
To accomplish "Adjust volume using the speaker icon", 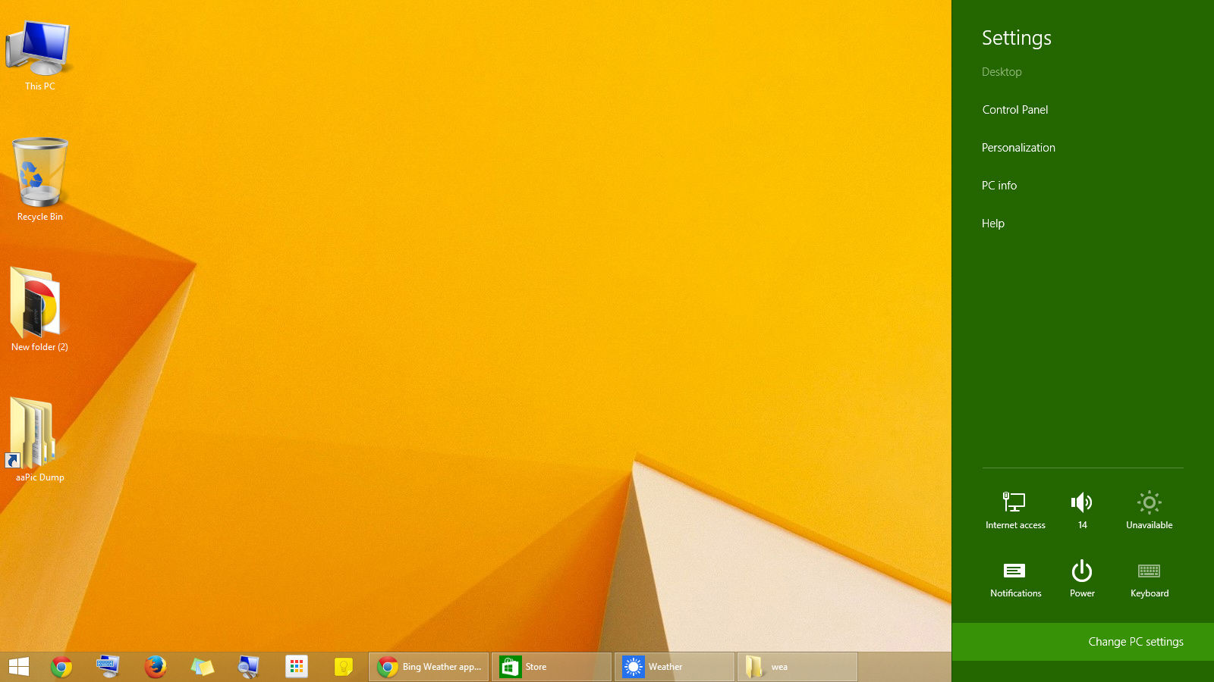I will 1081,508.
